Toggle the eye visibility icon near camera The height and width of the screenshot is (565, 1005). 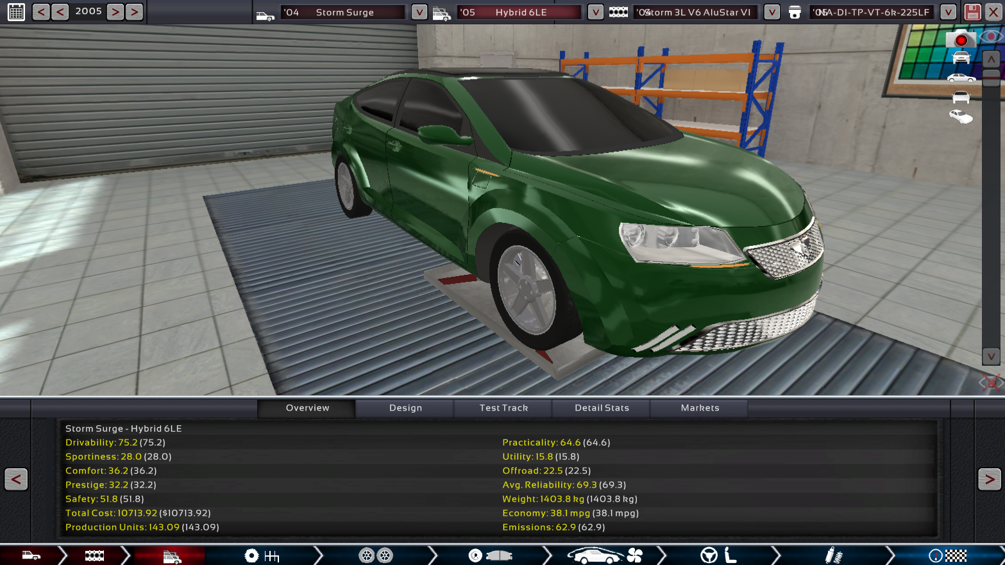pyautogui.click(x=991, y=37)
